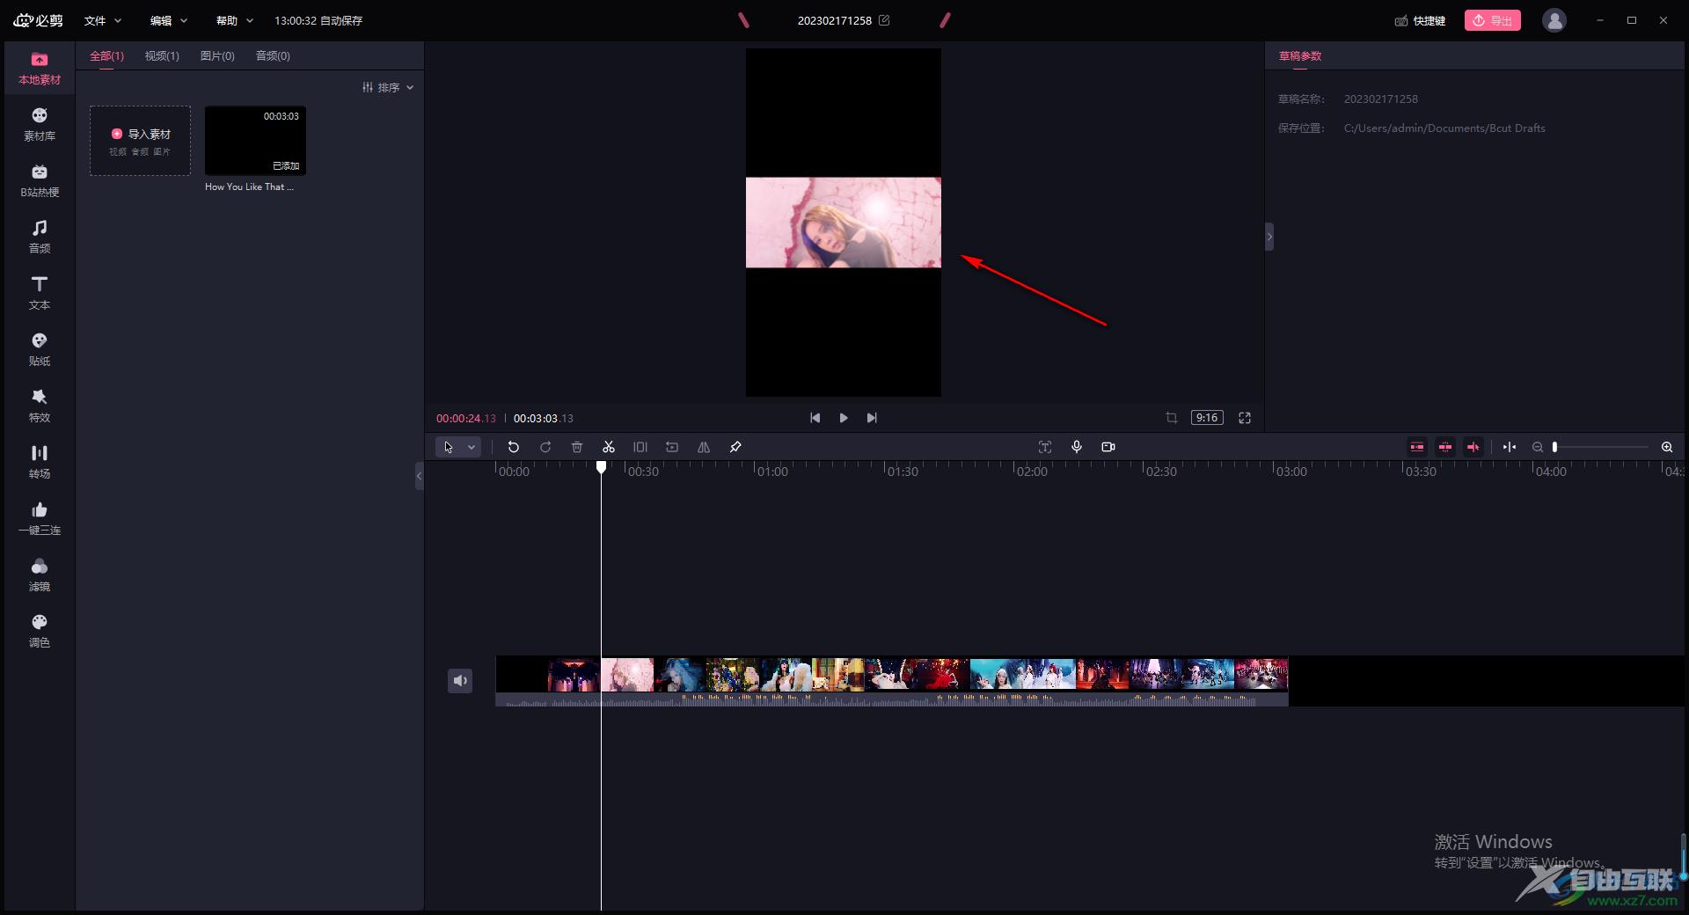Split clip with the scissors tool

point(609,447)
